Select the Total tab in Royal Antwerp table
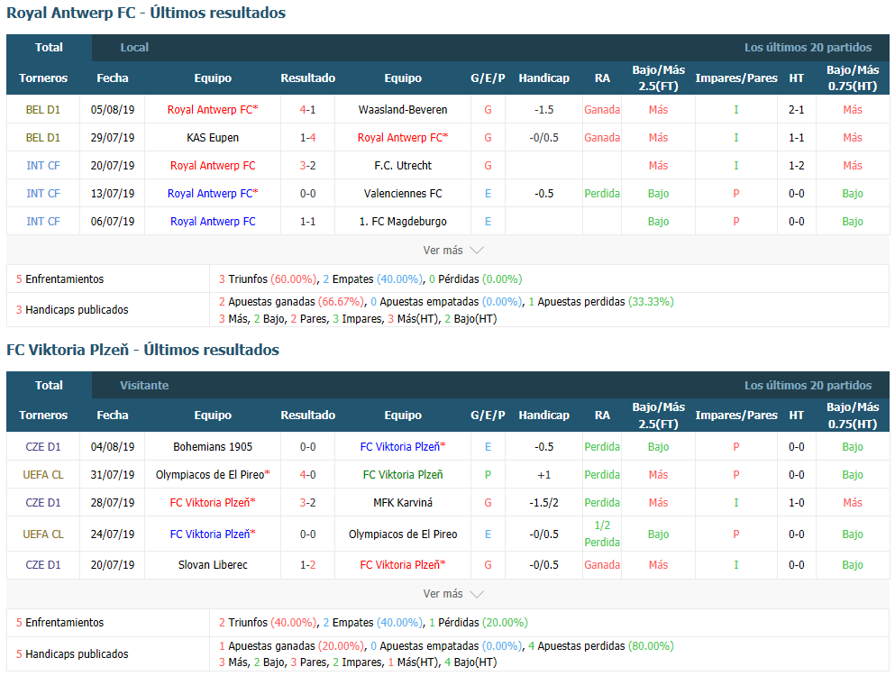Viewport: 895px width, 676px height. pos(49,48)
